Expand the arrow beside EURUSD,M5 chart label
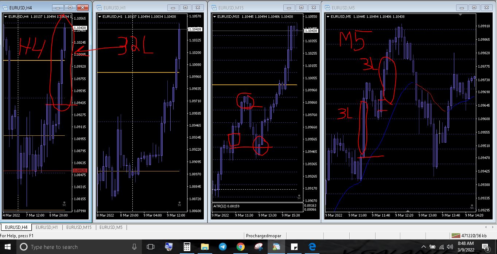This screenshot has width=497, height=254. click(328, 16)
